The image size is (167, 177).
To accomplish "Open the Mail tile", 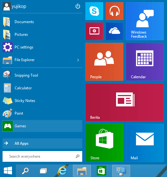I will tap(145, 143).
